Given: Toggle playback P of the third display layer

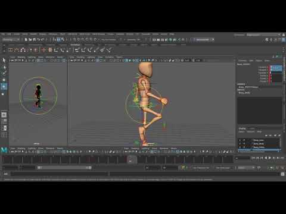Looking at the screenshot, I should [244, 147].
